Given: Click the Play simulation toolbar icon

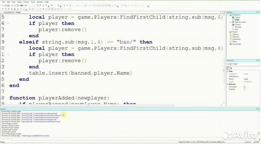Looking at the screenshot, I should [52, 5].
